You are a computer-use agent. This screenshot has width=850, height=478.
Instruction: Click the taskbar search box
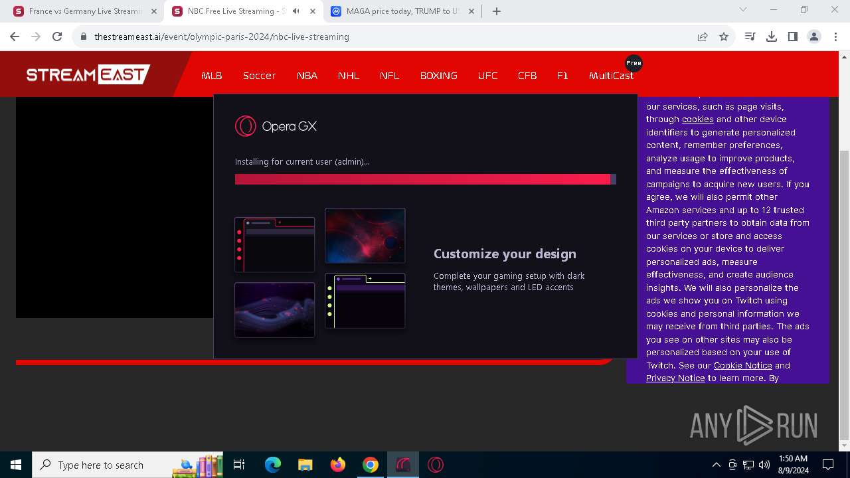127,465
